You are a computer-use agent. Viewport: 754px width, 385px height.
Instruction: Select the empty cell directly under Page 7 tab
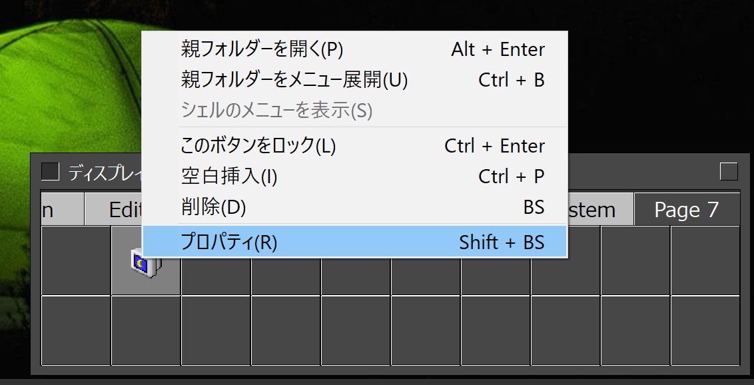point(705,261)
